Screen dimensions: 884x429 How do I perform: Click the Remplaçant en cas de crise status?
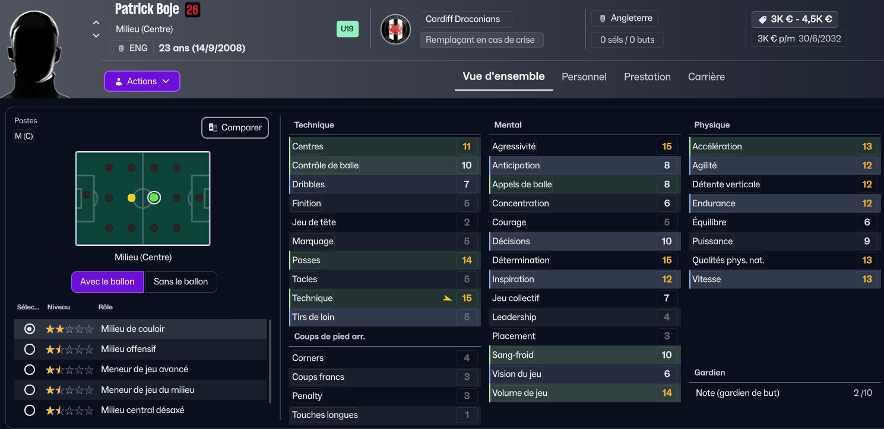[x=481, y=40]
